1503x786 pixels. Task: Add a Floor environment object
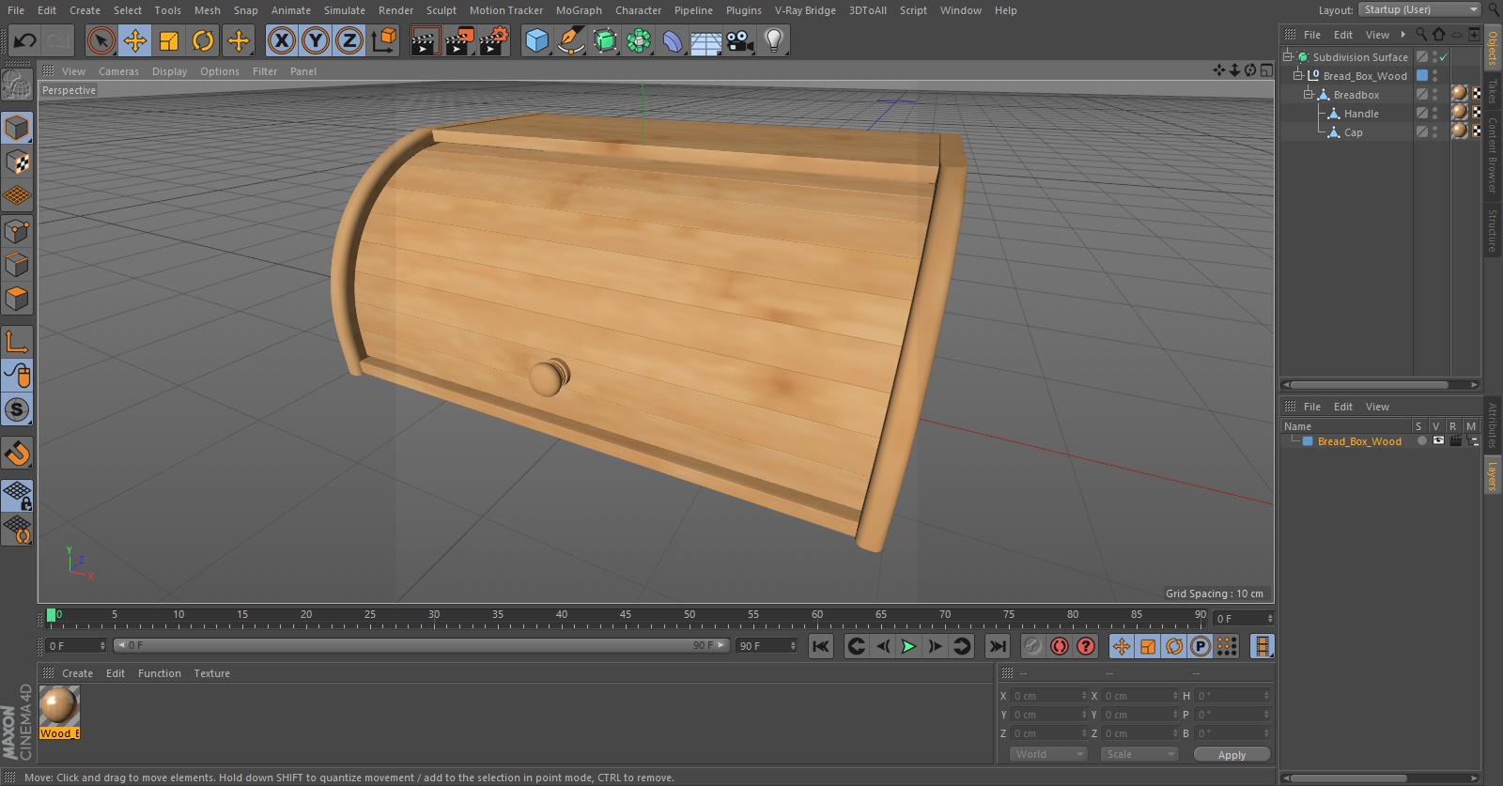click(706, 40)
